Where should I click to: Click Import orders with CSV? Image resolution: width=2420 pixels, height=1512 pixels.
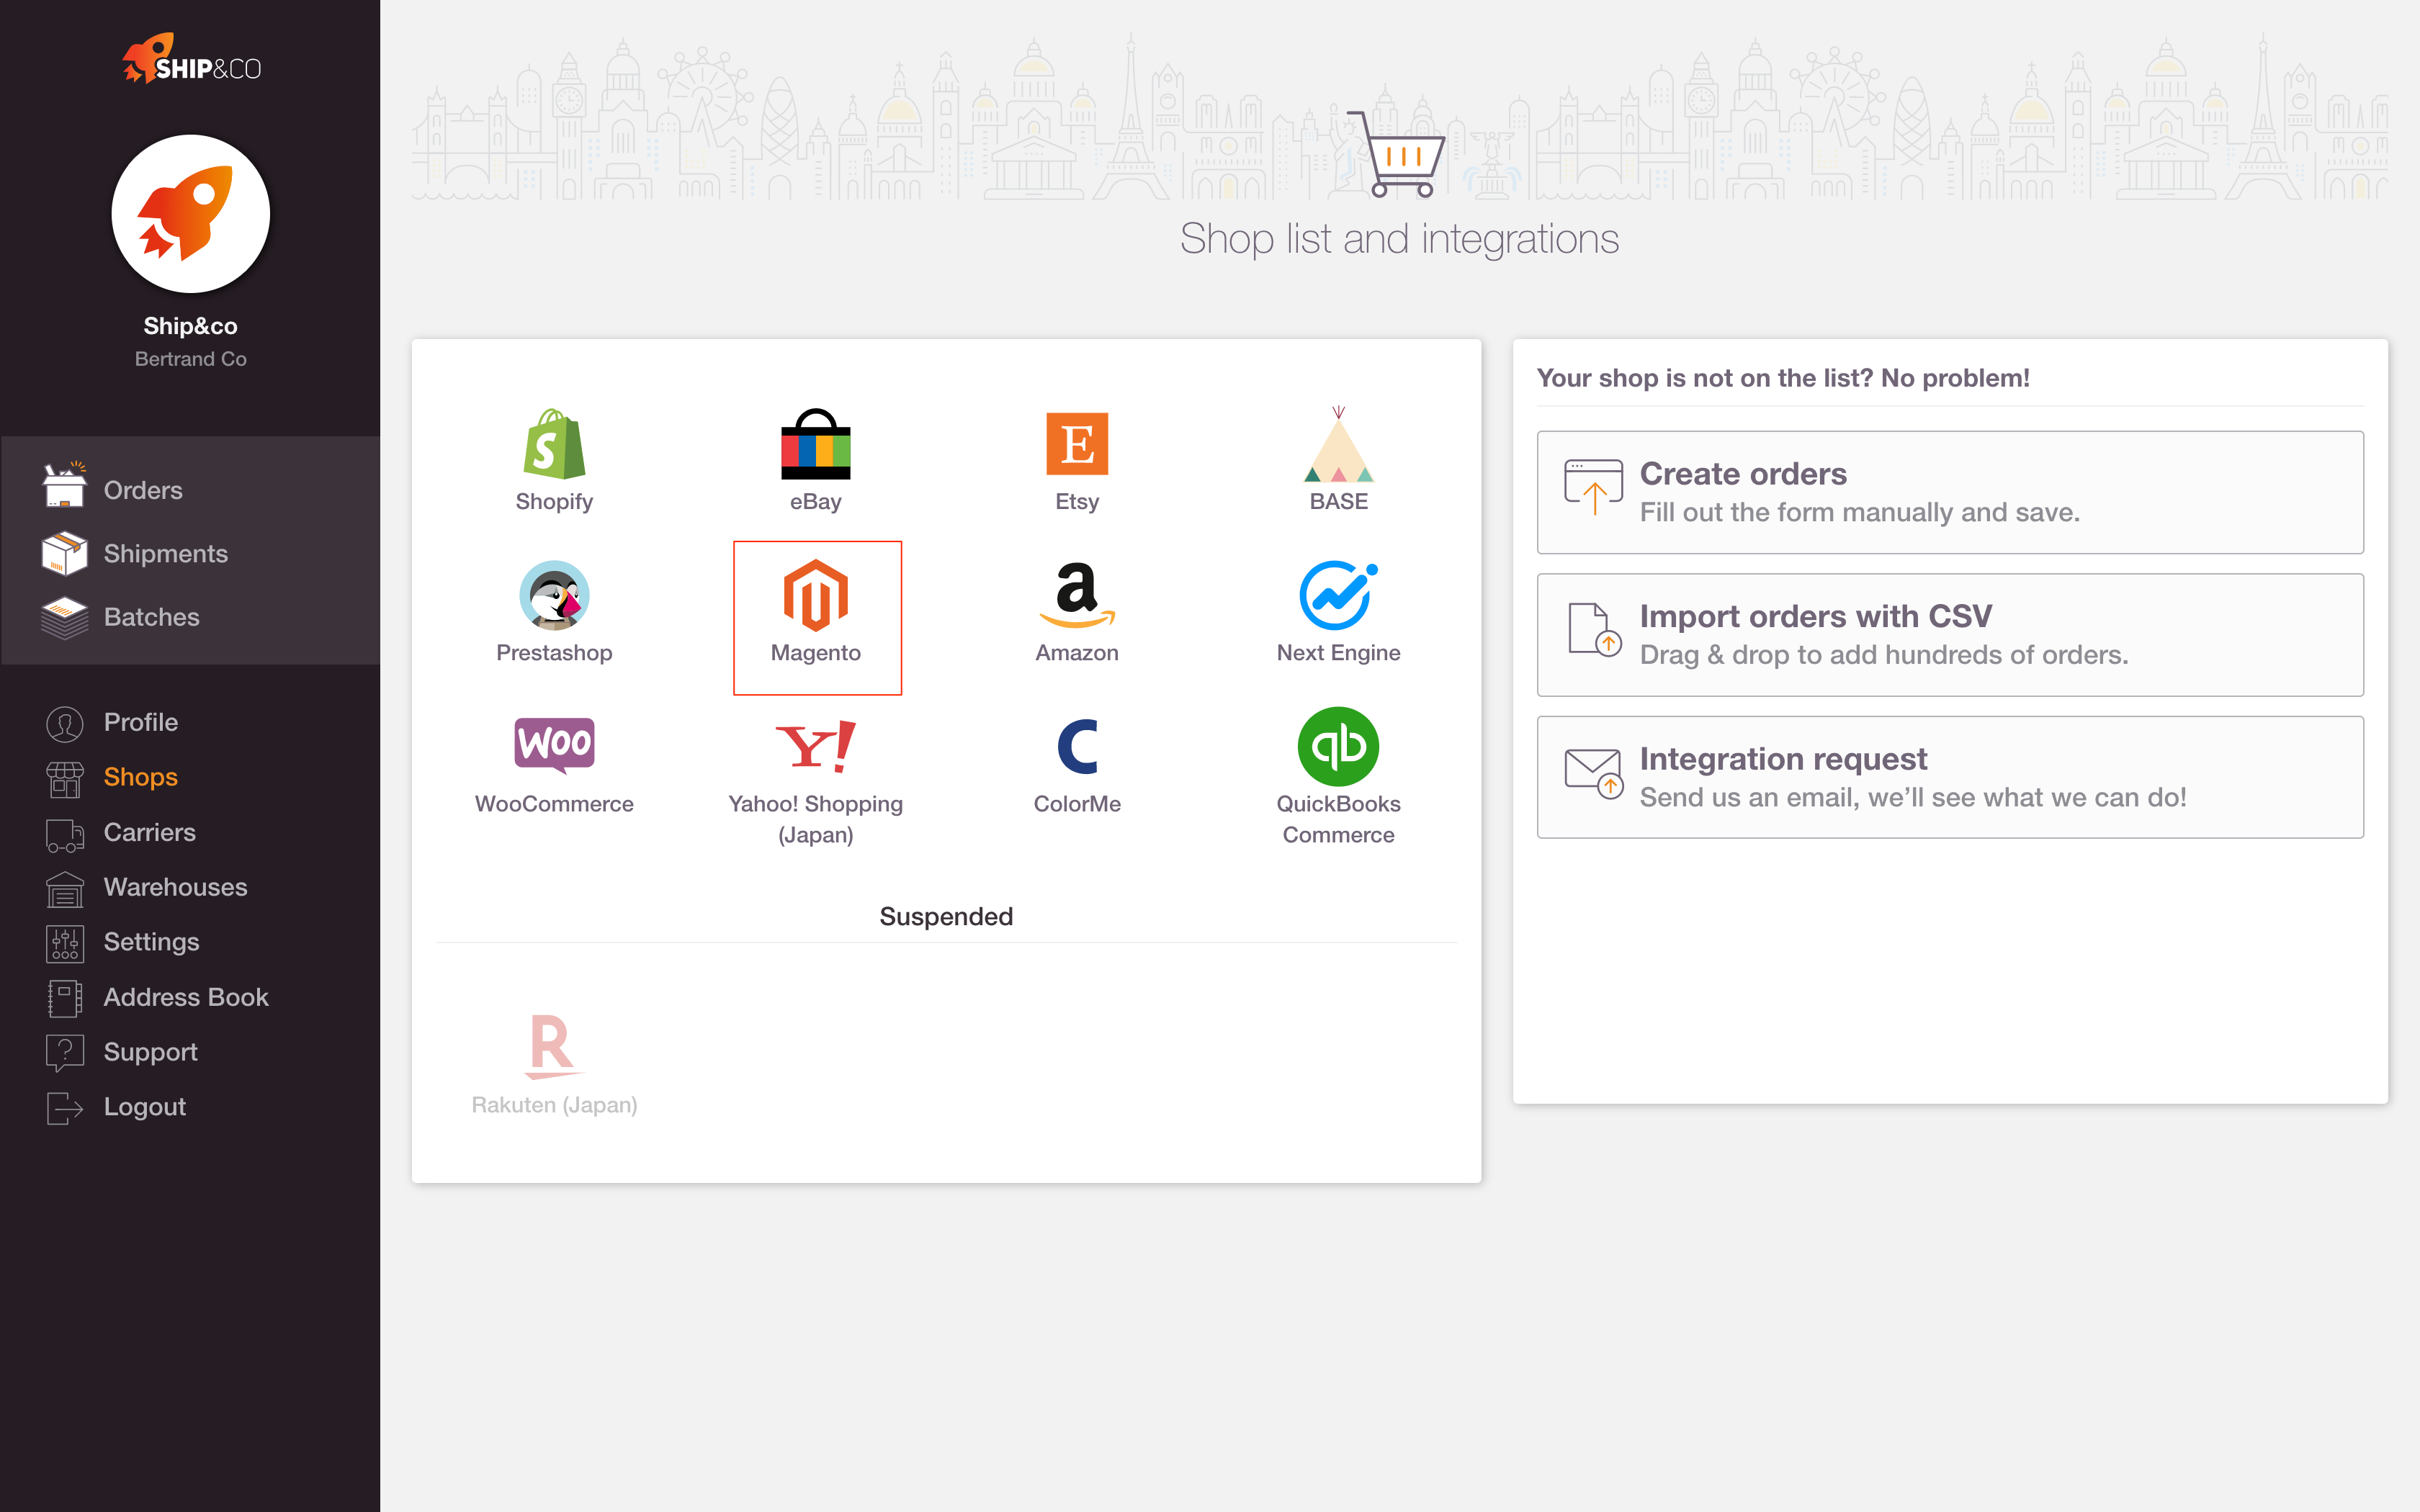pyautogui.click(x=1950, y=635)
